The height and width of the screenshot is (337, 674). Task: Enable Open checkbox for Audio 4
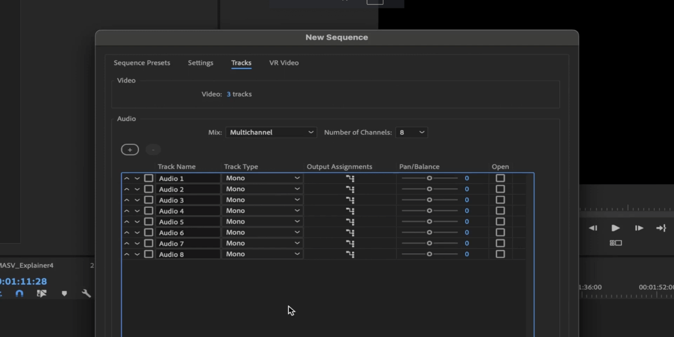click(500, 211)
